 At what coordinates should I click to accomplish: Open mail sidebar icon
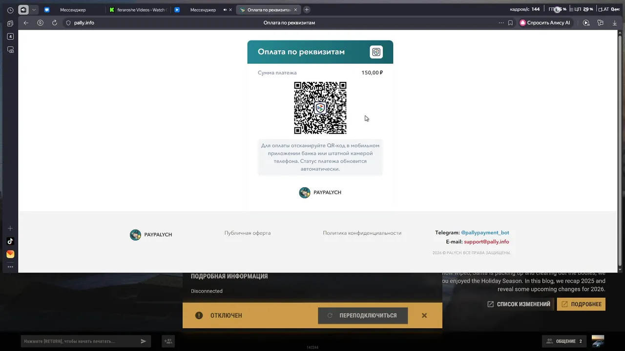tap(10, 254)
